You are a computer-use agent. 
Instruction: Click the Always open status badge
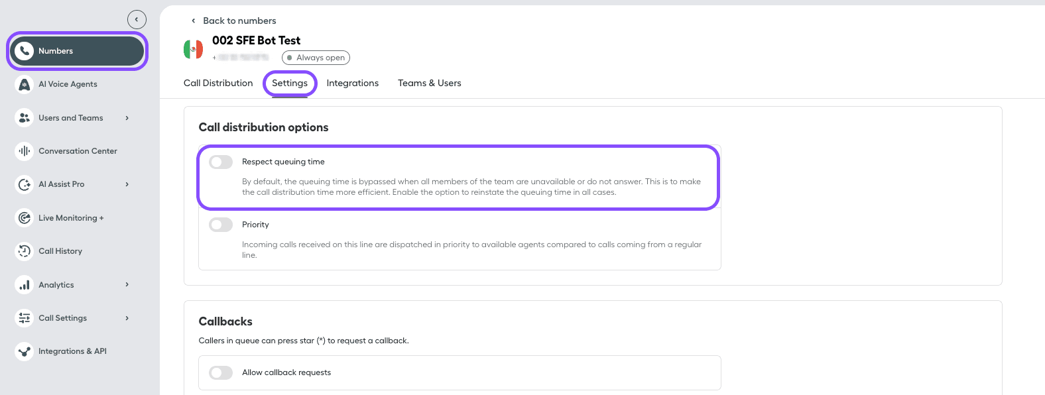(316, 58)
